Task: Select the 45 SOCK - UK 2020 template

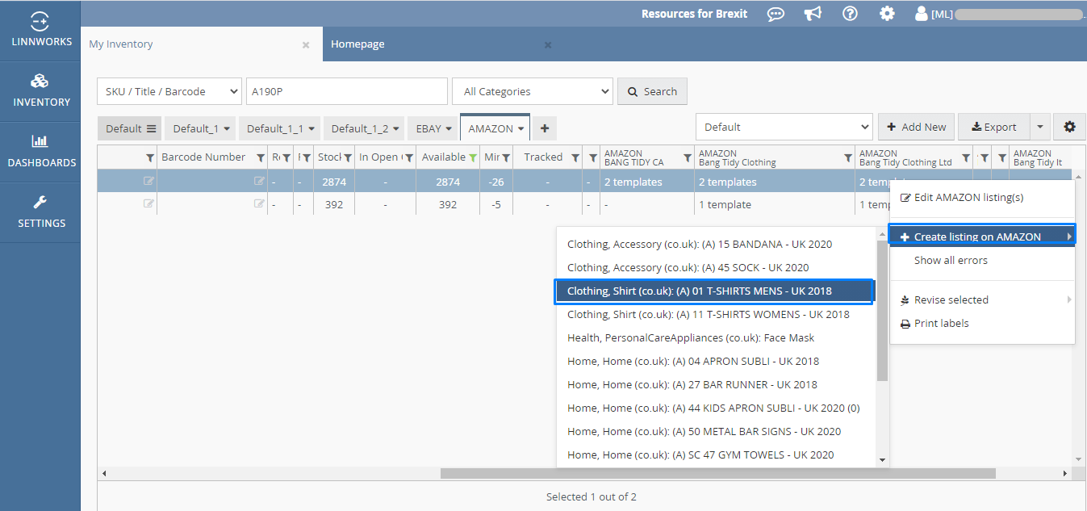Action: (x=716, y=267)
